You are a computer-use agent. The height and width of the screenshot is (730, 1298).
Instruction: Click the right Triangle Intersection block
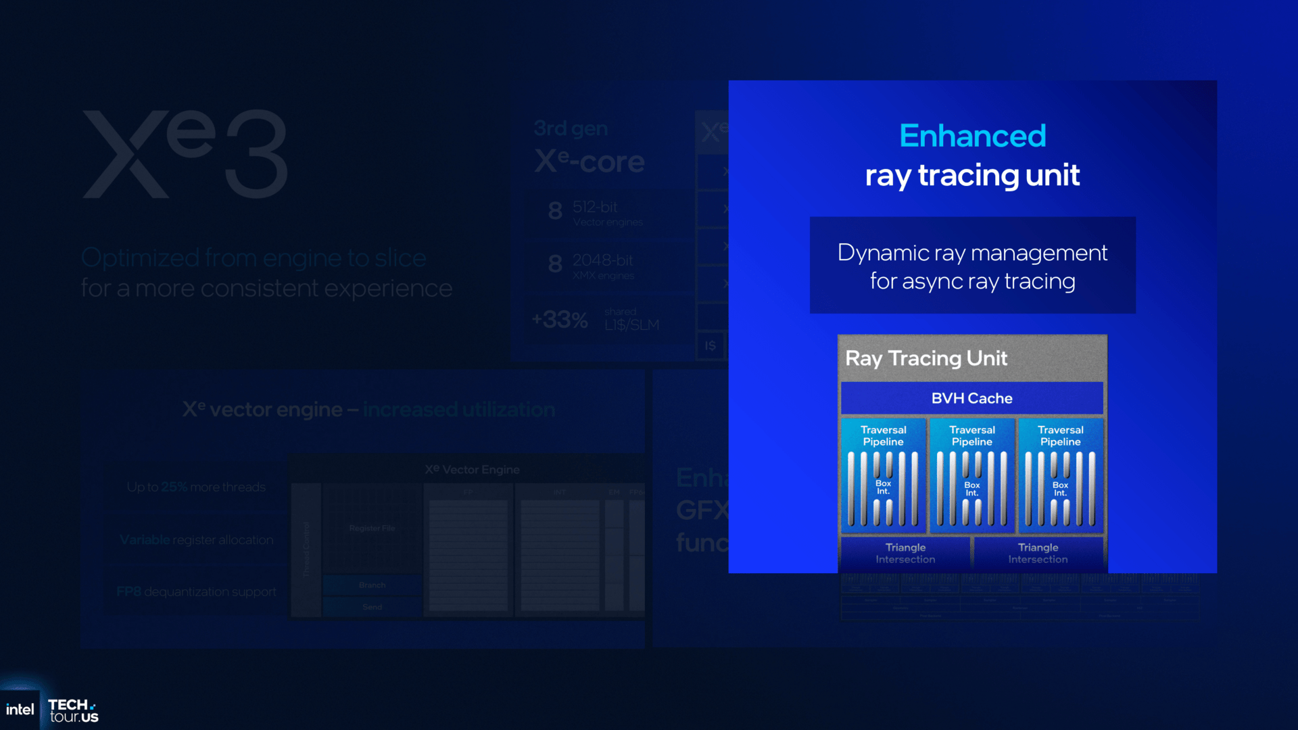(x=1038, y=553)
